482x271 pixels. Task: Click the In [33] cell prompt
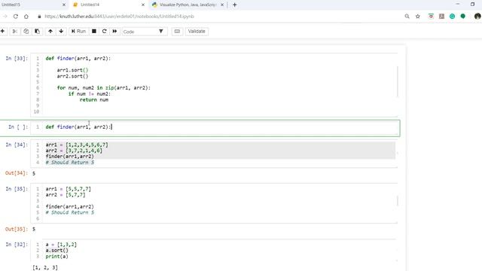click(17, 59)
